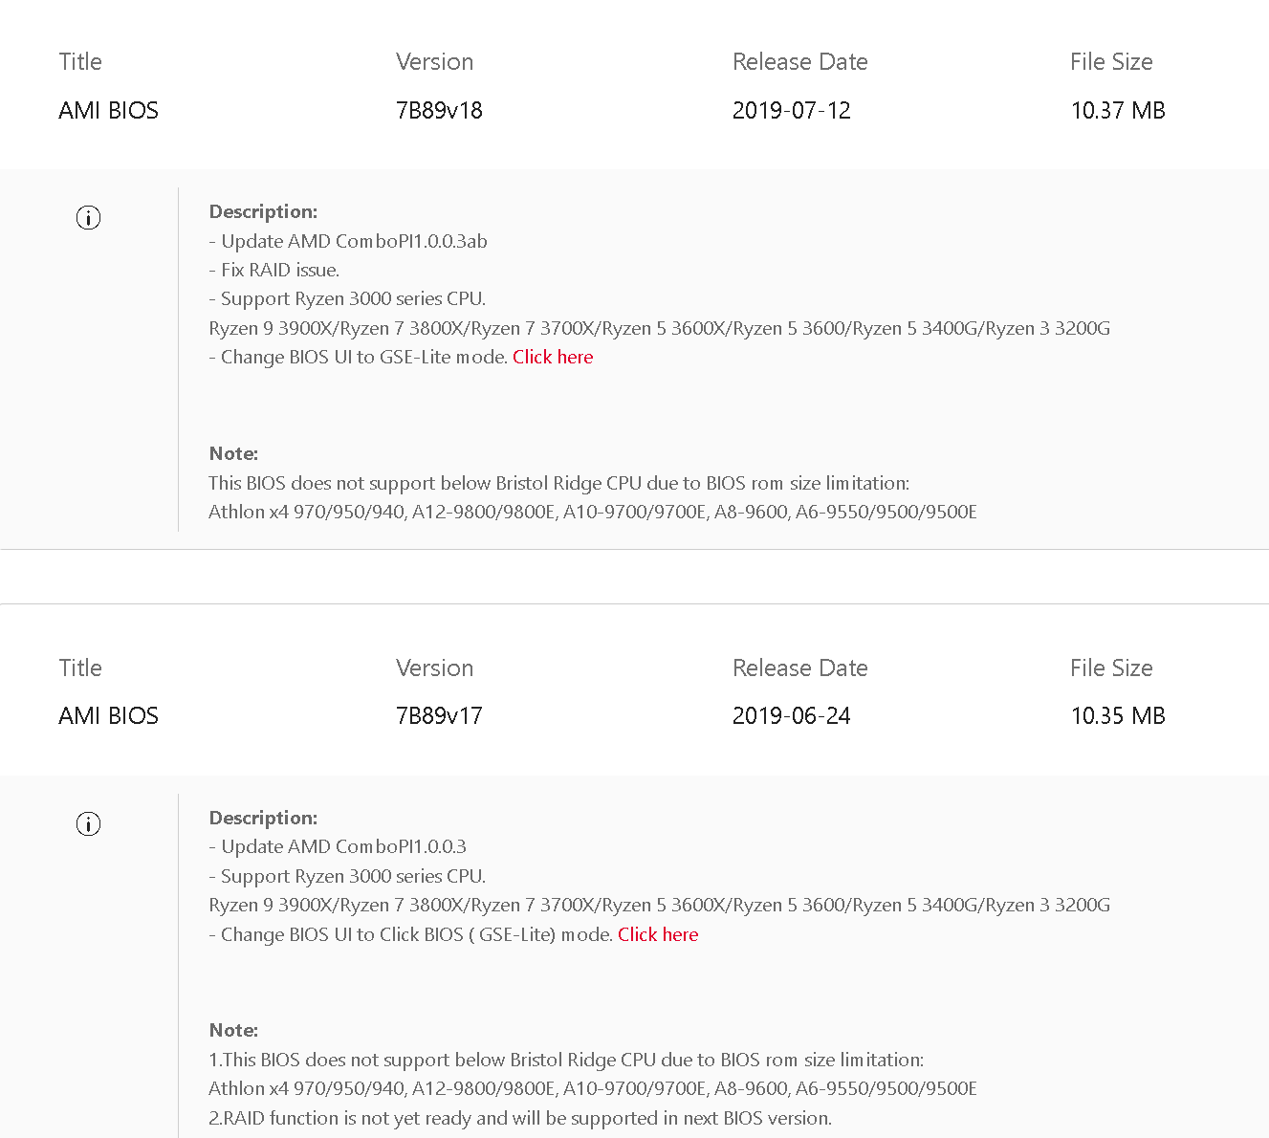Screen dimensions: 1269x1138
Task: Click AMI BIOS title of the v17 entry
Action: [108, 716]
